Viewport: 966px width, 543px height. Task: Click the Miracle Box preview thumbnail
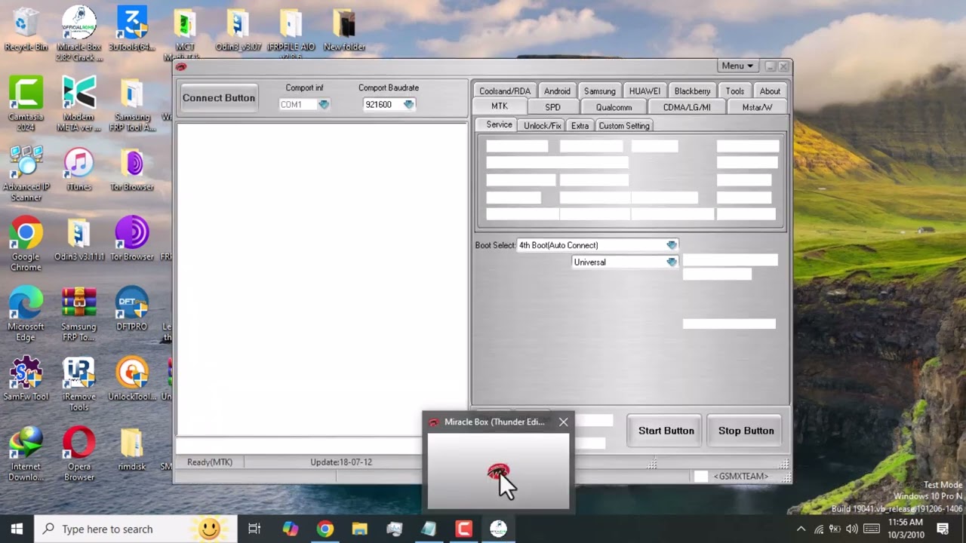tap(498, 471)
